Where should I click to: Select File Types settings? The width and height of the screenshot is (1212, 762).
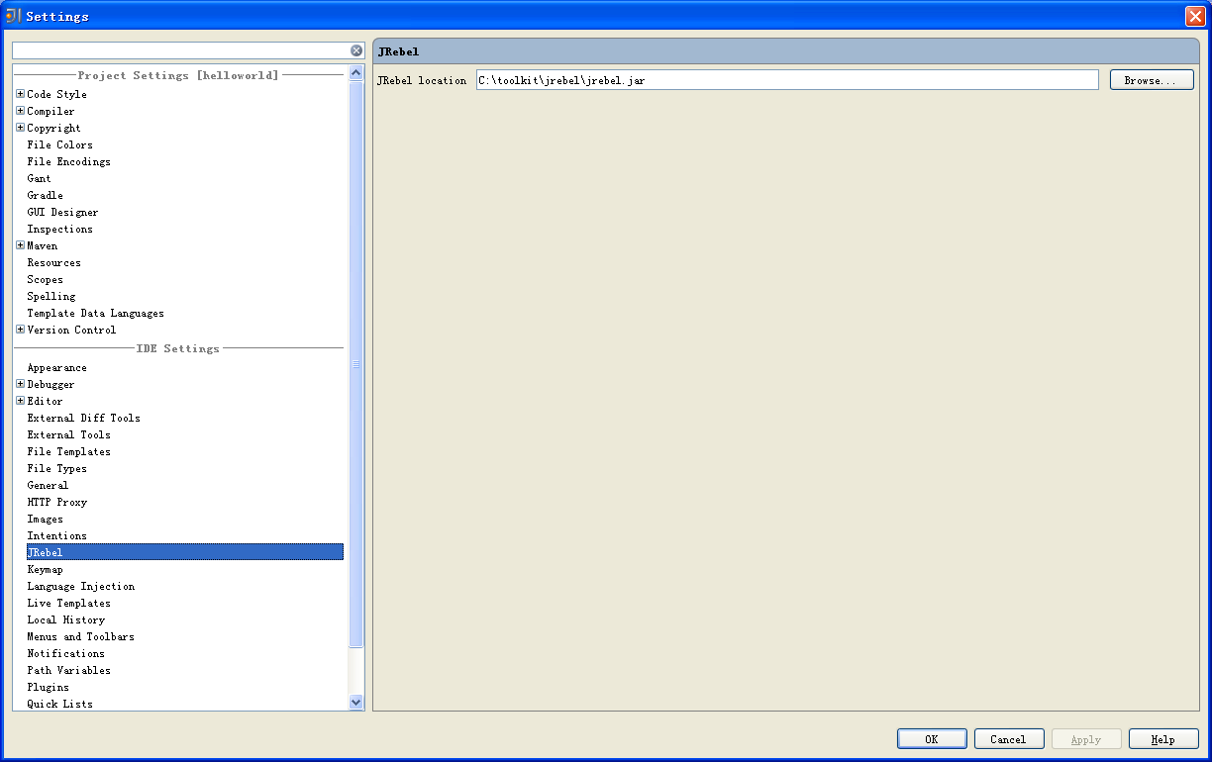click(57, 468)
